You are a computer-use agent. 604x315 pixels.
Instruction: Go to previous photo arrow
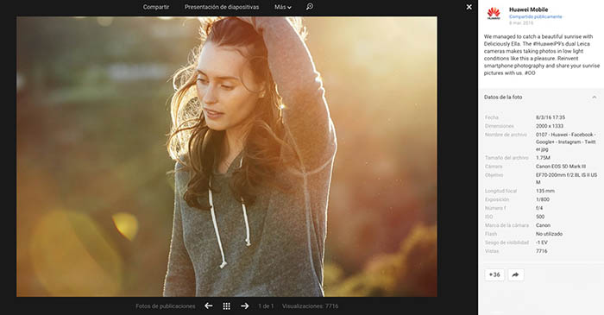pos(209,306)
